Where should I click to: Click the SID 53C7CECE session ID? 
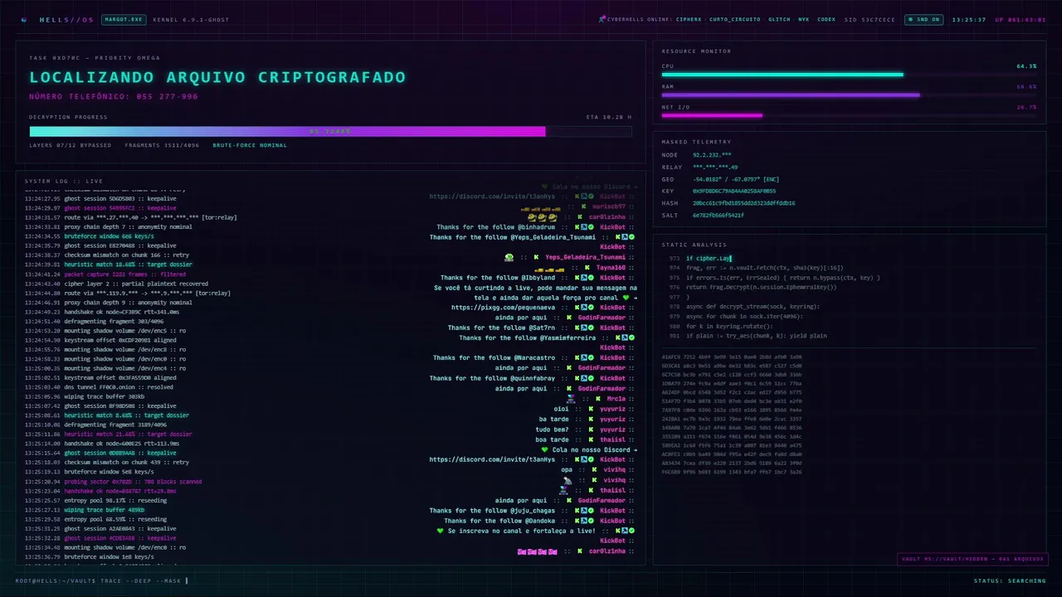[x=870, y=19]
